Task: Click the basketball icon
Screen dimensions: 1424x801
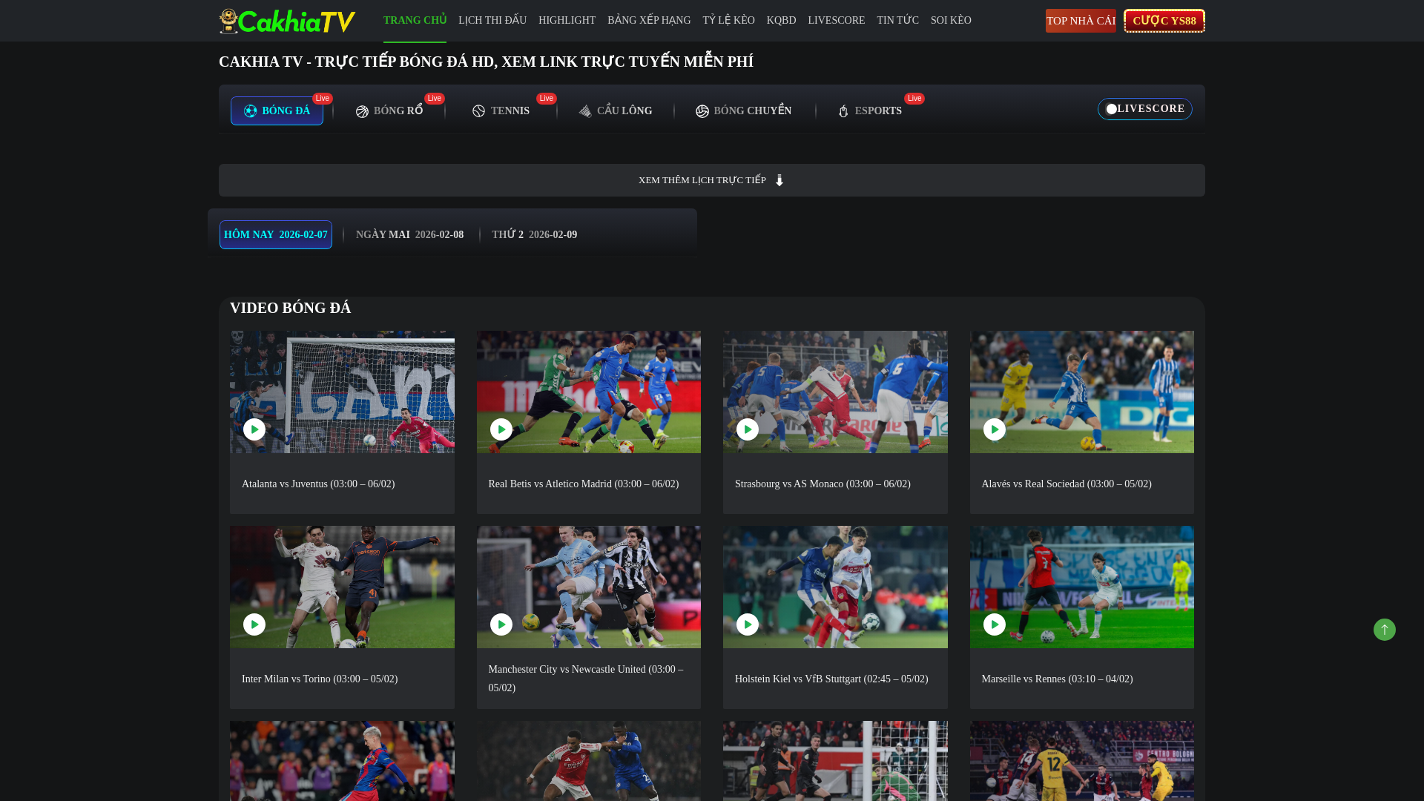Action: click(x=362, y=111)
